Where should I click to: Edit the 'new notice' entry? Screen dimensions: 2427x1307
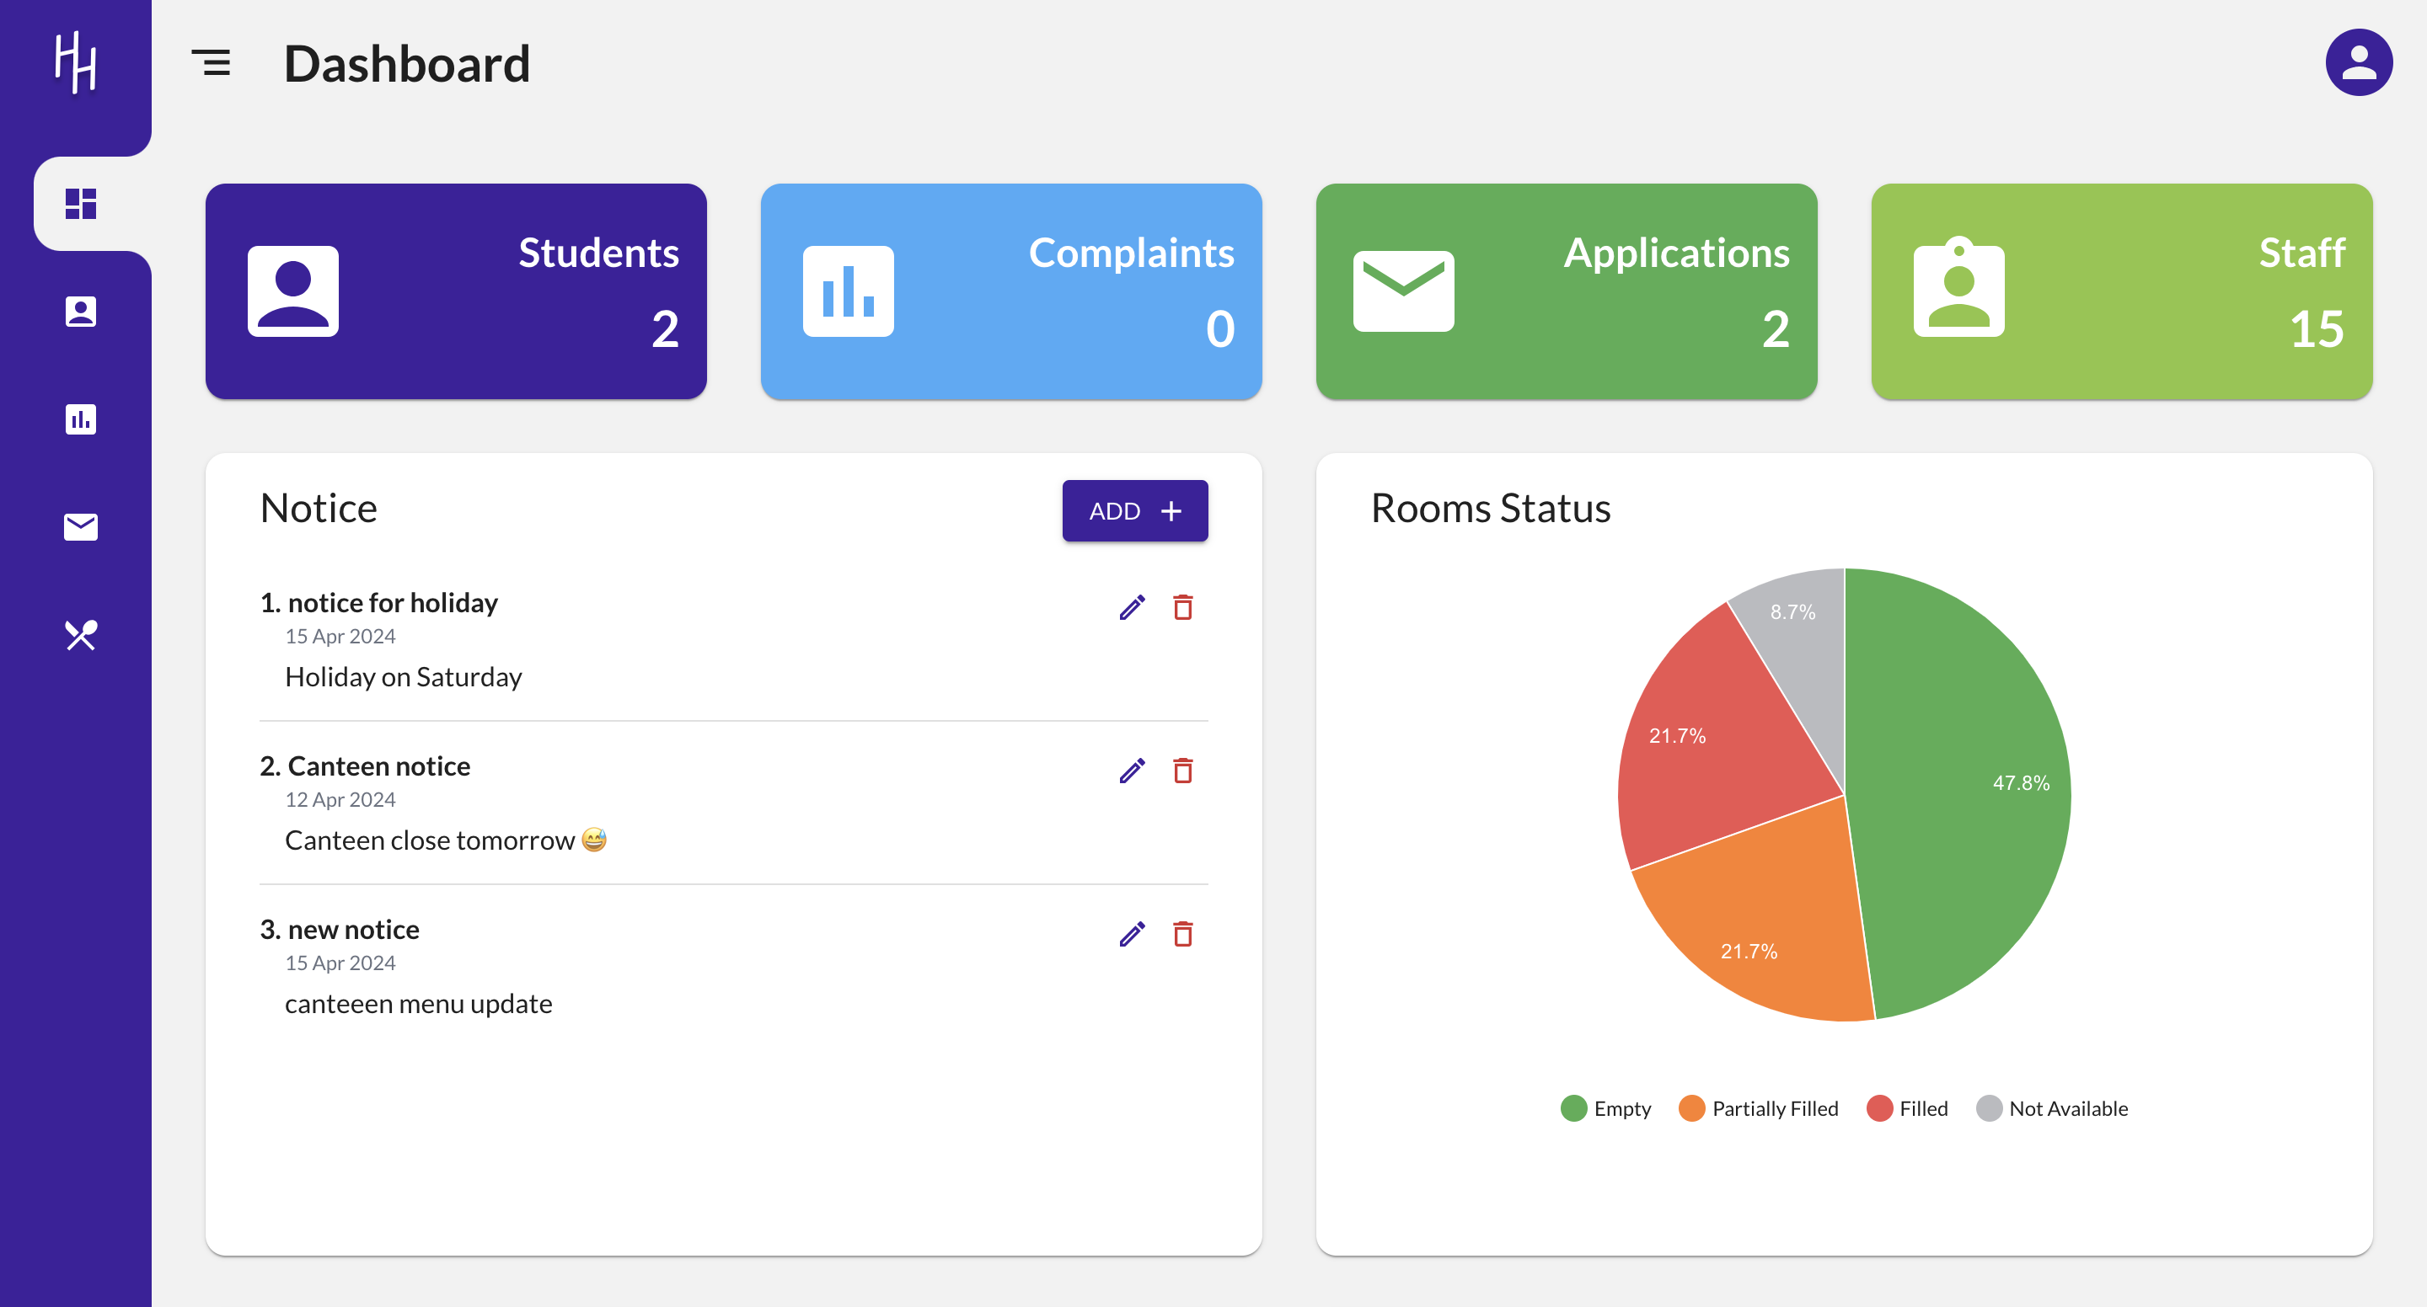click(1132, 933)
